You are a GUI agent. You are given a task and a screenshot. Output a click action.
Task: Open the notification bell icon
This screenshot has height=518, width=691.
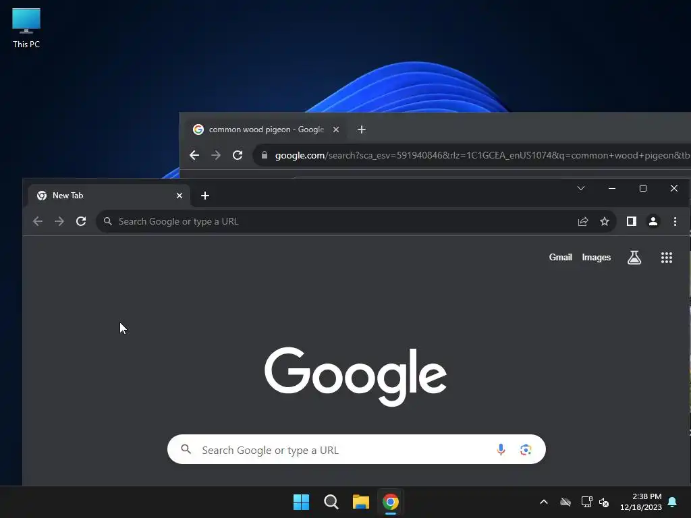(x=672, y=502)
